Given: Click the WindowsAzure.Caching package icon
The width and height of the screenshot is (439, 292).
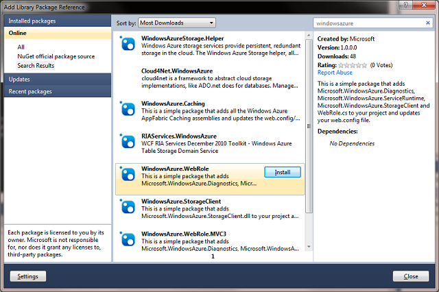Looking at the screenshot, I should 128,108.
